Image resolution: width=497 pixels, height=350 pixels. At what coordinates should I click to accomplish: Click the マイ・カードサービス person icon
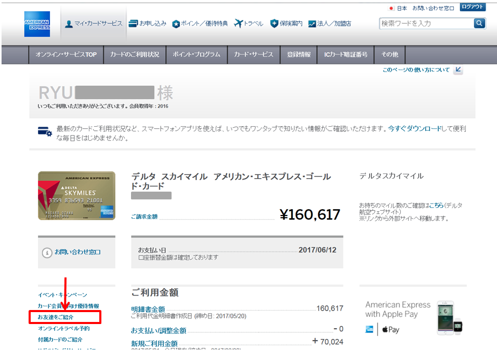69,24
